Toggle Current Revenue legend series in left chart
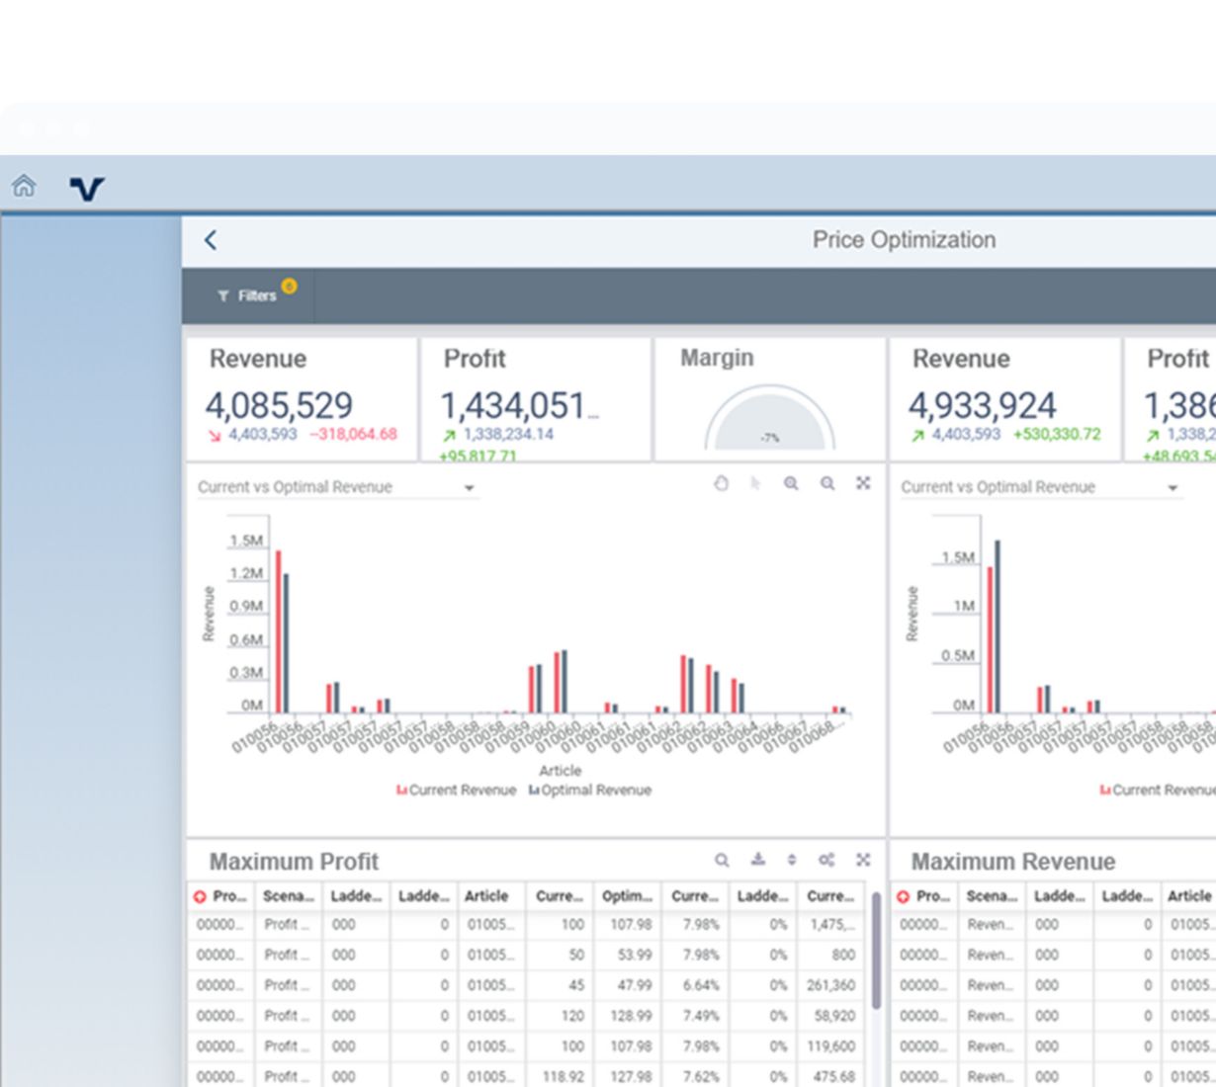This screenshot has height=1087, width=1216. coord(457,791)
